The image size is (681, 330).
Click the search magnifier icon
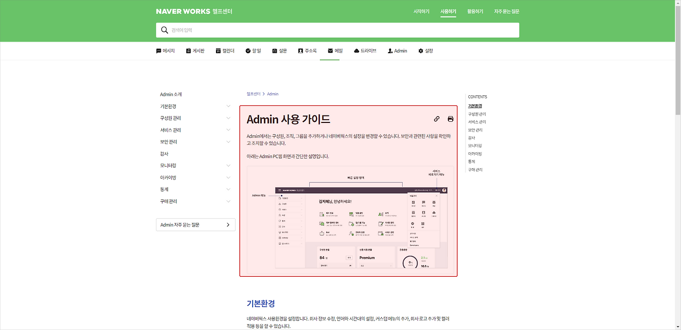[x=164, y=30]
